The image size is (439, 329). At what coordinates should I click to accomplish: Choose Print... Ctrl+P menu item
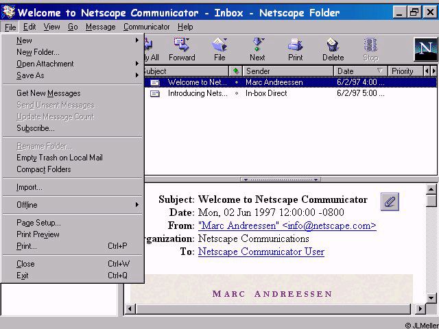pos(73,246)
